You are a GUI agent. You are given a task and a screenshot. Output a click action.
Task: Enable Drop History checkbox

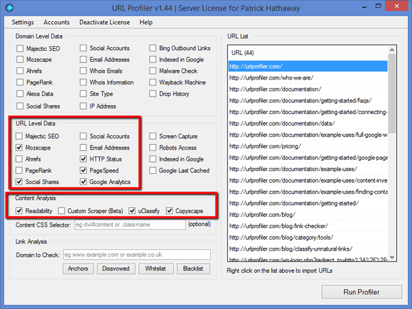[x=152, y=93]
